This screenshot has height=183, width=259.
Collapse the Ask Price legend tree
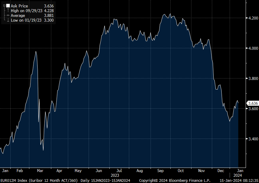pyautogui.click(x=4, y=6)
